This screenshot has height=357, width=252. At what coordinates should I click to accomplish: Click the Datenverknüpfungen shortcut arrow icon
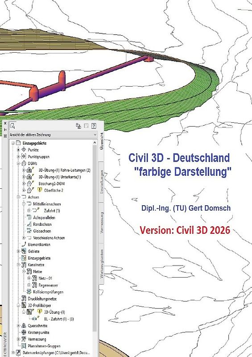18,353
